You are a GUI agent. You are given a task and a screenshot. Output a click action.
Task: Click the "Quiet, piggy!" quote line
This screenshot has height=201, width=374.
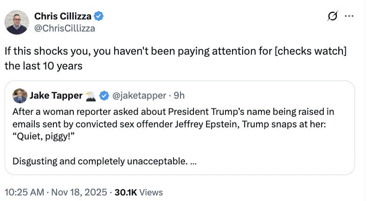pyautogui.click(x=44, y=134)
